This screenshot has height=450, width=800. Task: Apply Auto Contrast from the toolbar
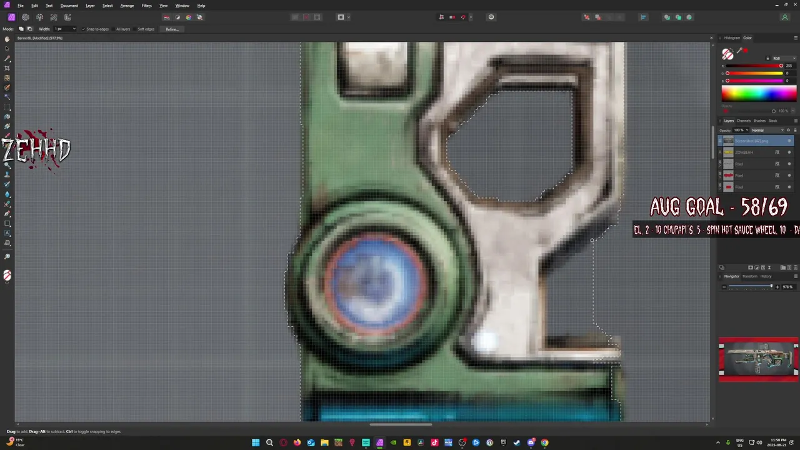tap(177, 17)
